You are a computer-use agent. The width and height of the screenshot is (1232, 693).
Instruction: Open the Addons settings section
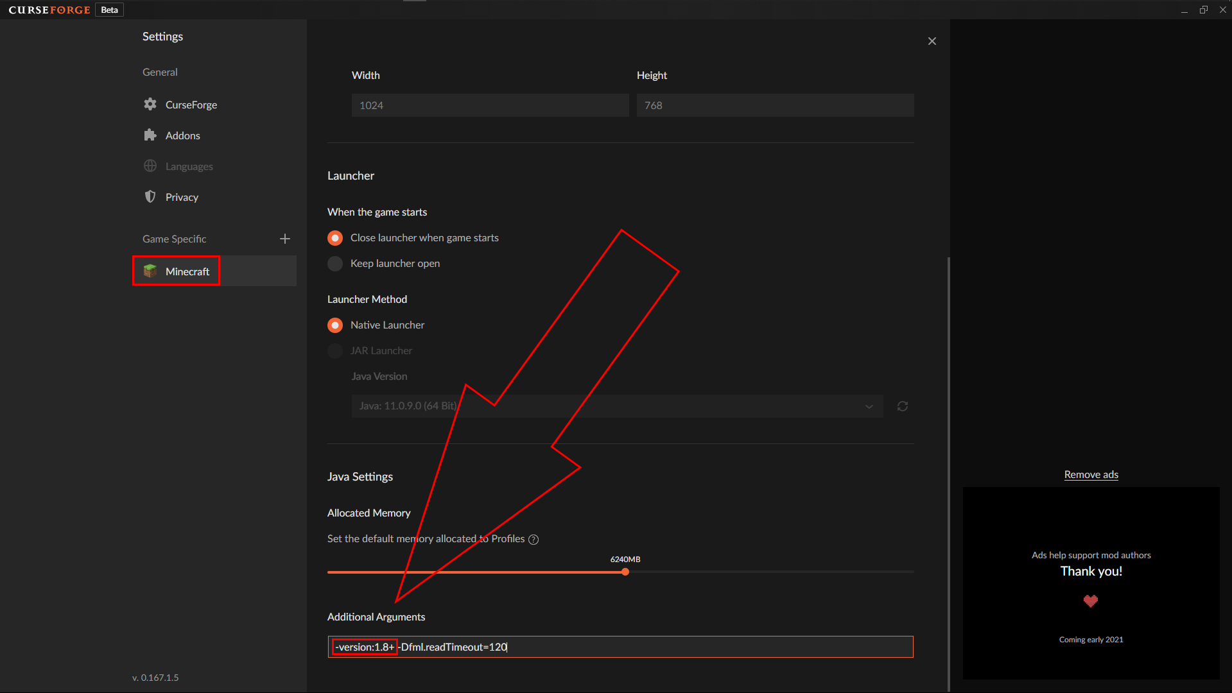point(214,135)
